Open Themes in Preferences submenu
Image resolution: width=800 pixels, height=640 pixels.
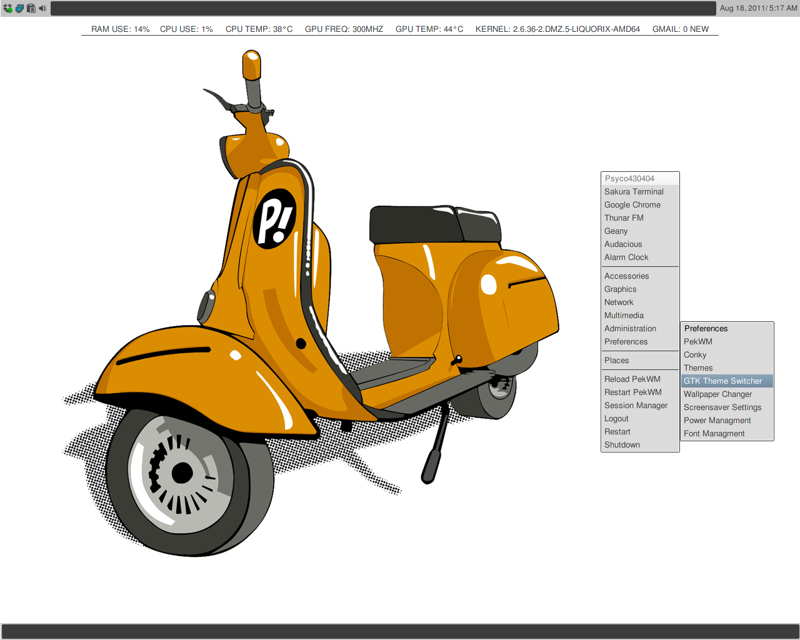coord(727,368)
